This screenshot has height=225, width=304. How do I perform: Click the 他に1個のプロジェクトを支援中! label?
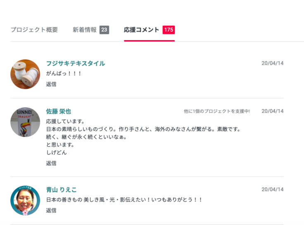[217, 111]
